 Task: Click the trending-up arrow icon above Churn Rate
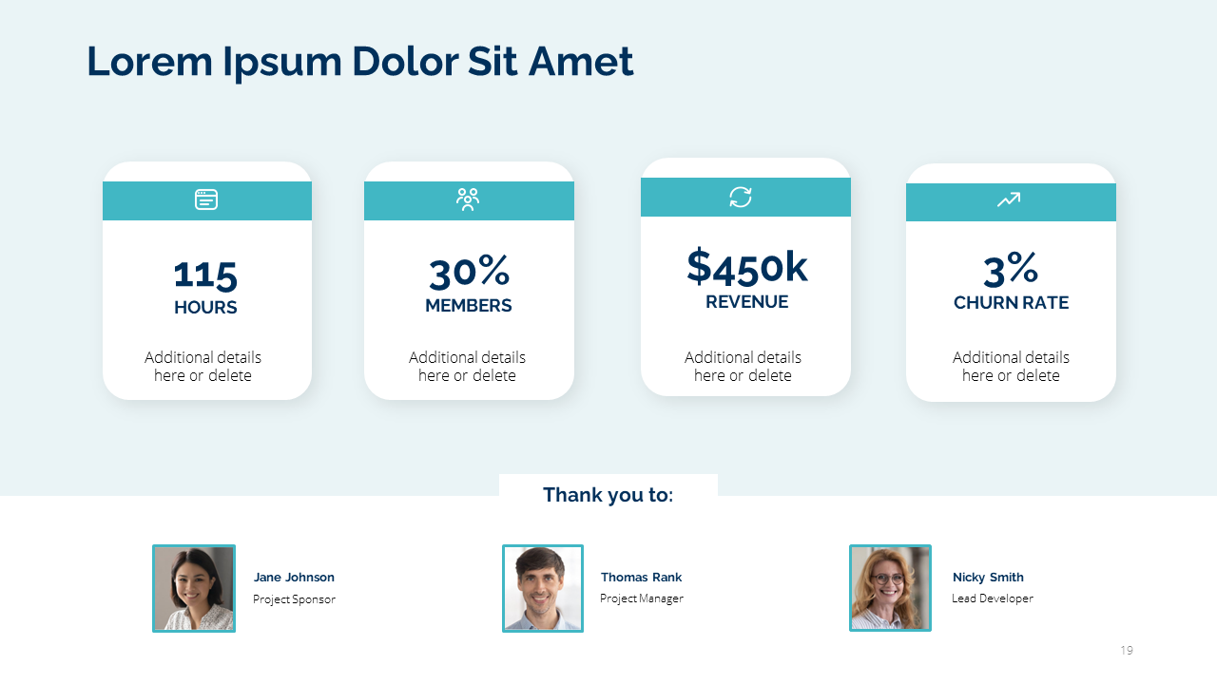coord(1009,199)
